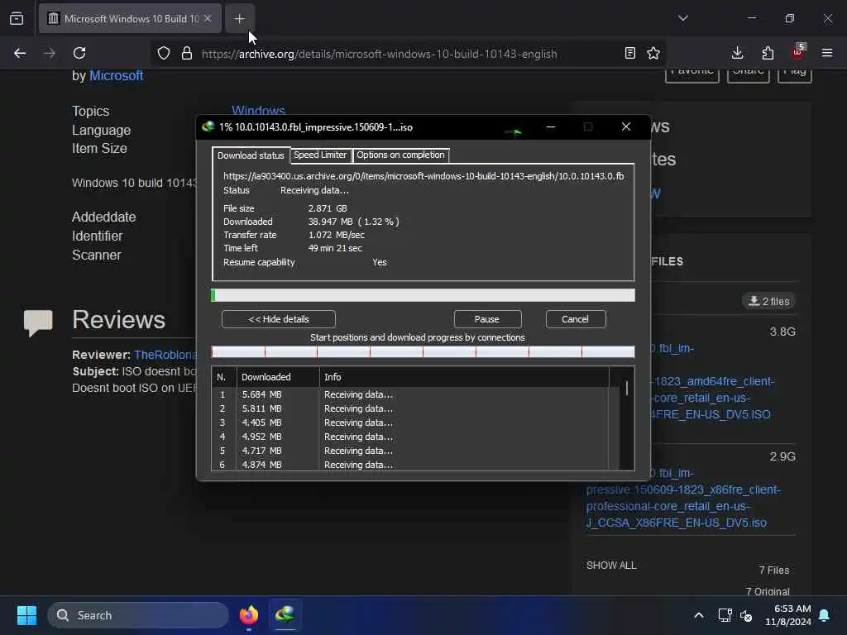
Task: Click the Reviews speech bubble icon
Action: (x=38, y=322)
